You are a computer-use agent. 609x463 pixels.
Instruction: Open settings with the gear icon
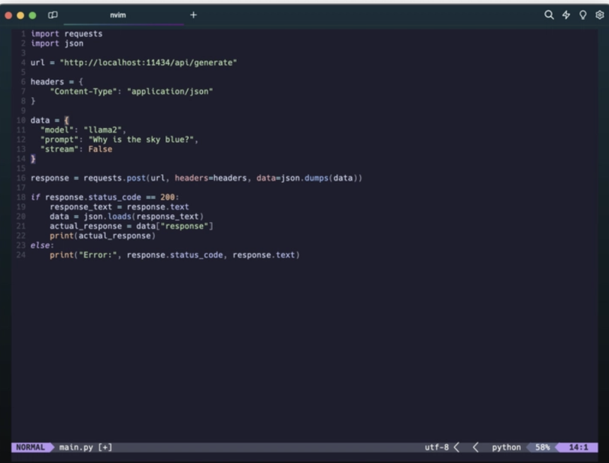[x=599, y=15]
